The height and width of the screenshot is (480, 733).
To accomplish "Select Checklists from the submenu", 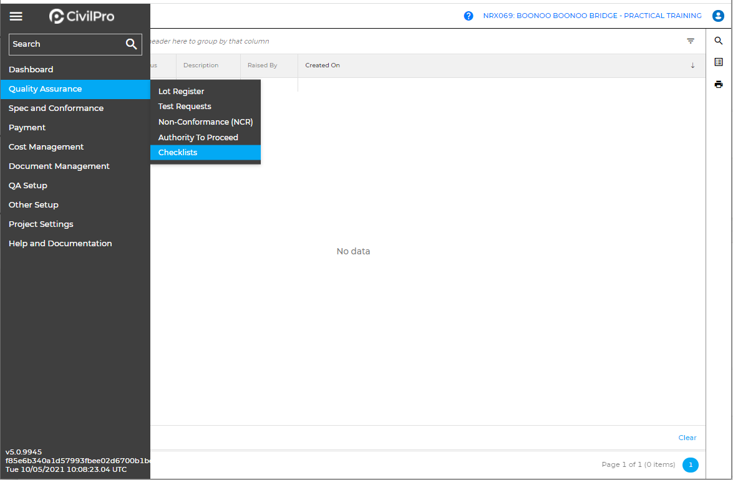I will [178, 153].
